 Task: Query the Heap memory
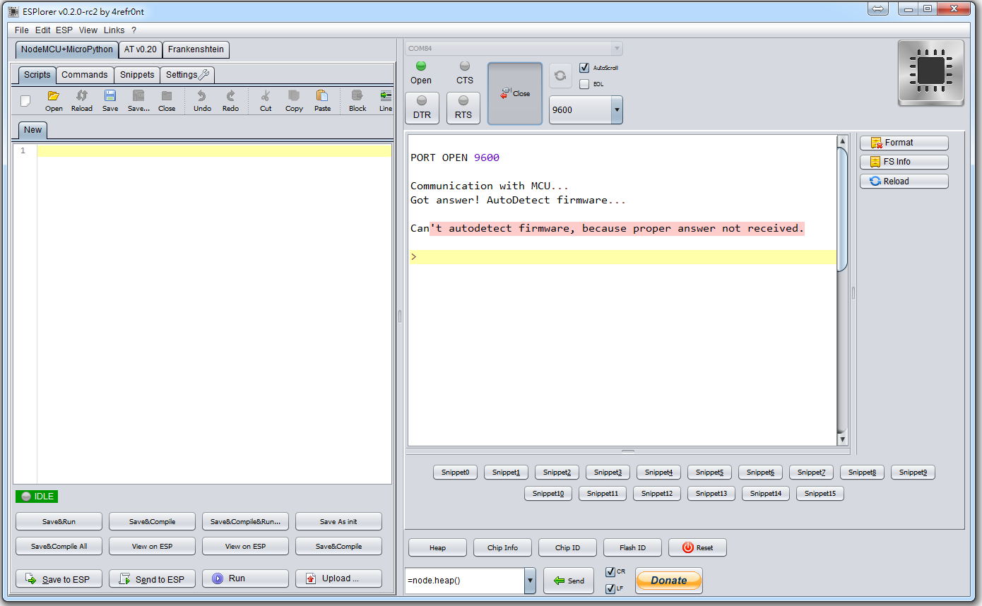coord(437,547)
